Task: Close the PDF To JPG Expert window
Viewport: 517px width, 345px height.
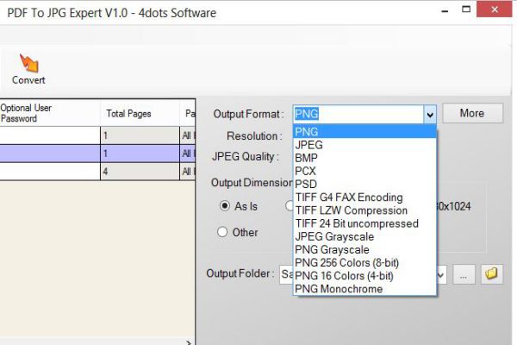Action: click(495, 9)
